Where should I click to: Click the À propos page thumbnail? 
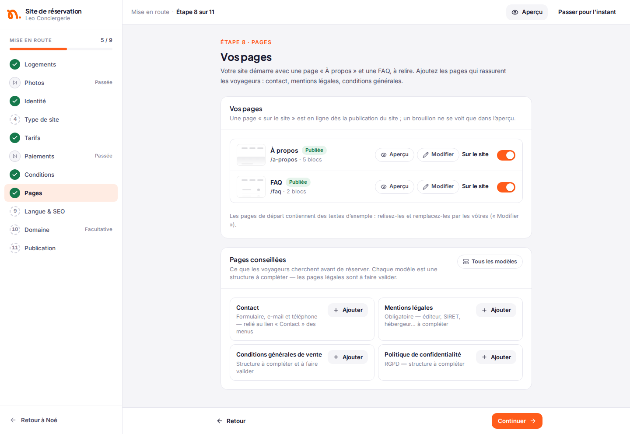251,155
